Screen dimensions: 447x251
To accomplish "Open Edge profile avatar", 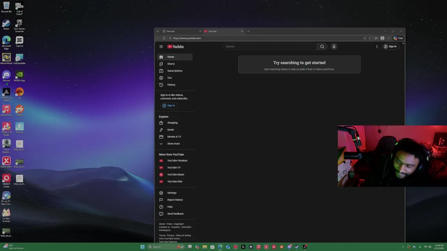I will pyautogui.click(x=382, y=38).
